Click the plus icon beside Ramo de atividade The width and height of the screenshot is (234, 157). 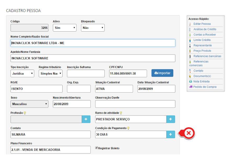point(171,119)
